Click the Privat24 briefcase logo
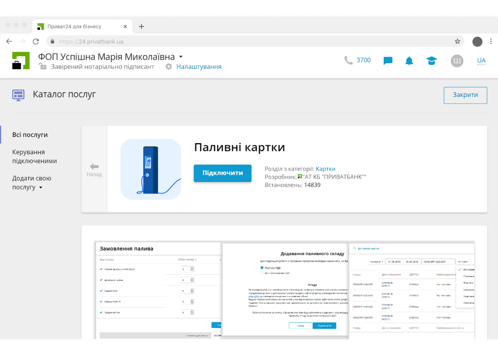The height and width of the screenshot is (356, 498). point(21,61)
